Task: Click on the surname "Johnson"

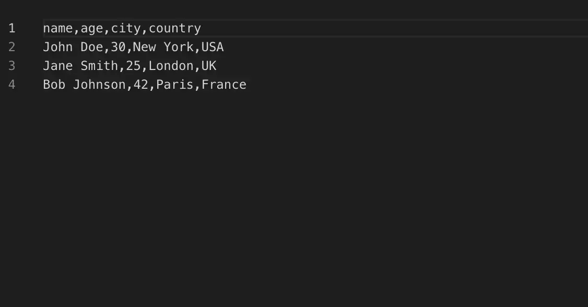Action: point(99,85)
